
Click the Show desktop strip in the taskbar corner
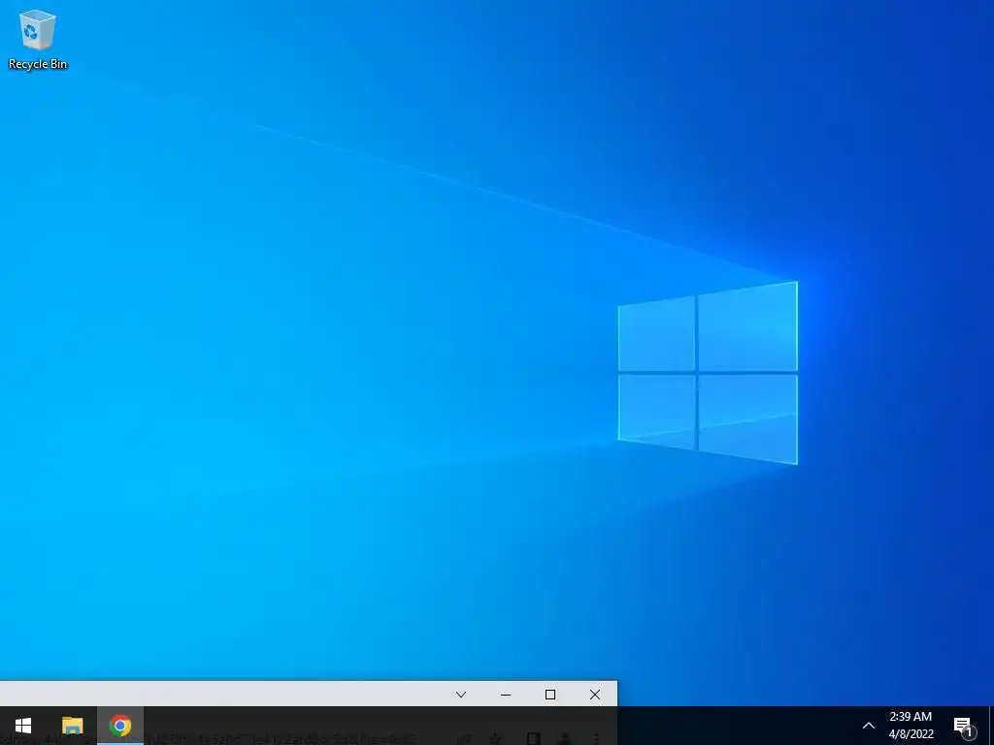(991, 726)
